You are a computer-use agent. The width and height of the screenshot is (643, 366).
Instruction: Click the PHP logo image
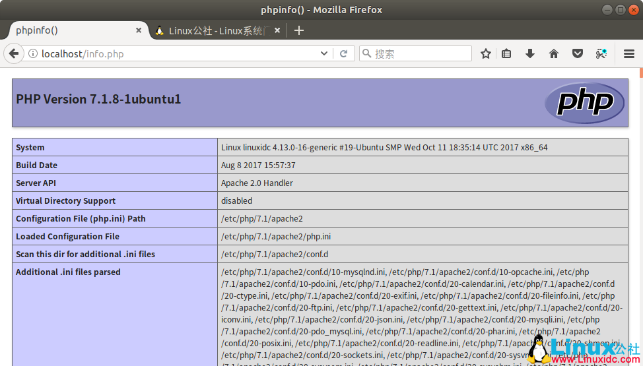click(x=584, y=102)
